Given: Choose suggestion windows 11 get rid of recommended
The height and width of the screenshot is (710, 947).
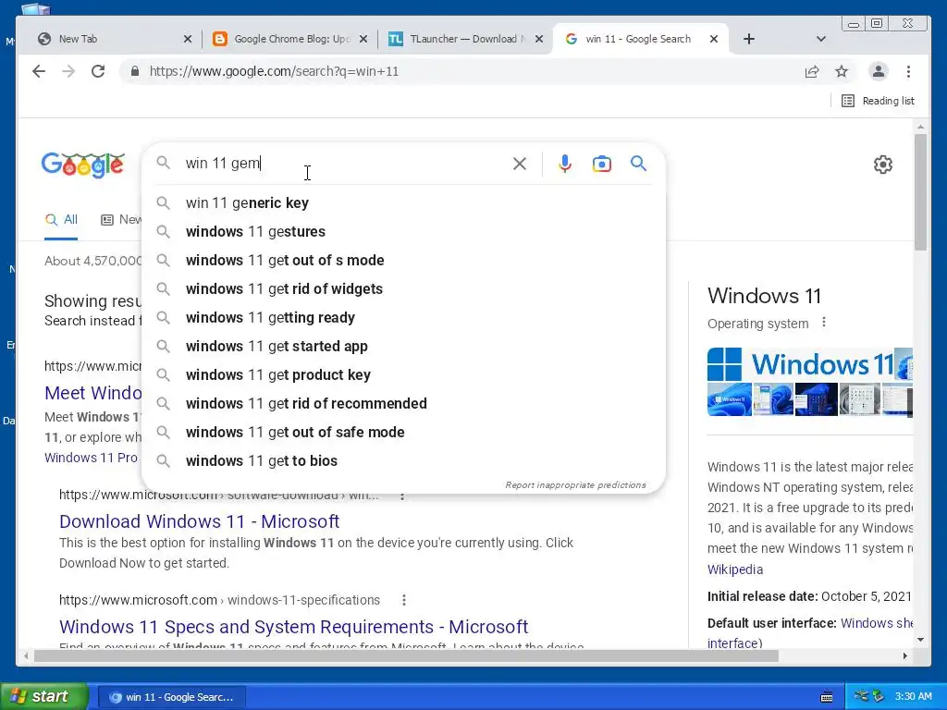Looking at the screenshot, I should point(403,404).
